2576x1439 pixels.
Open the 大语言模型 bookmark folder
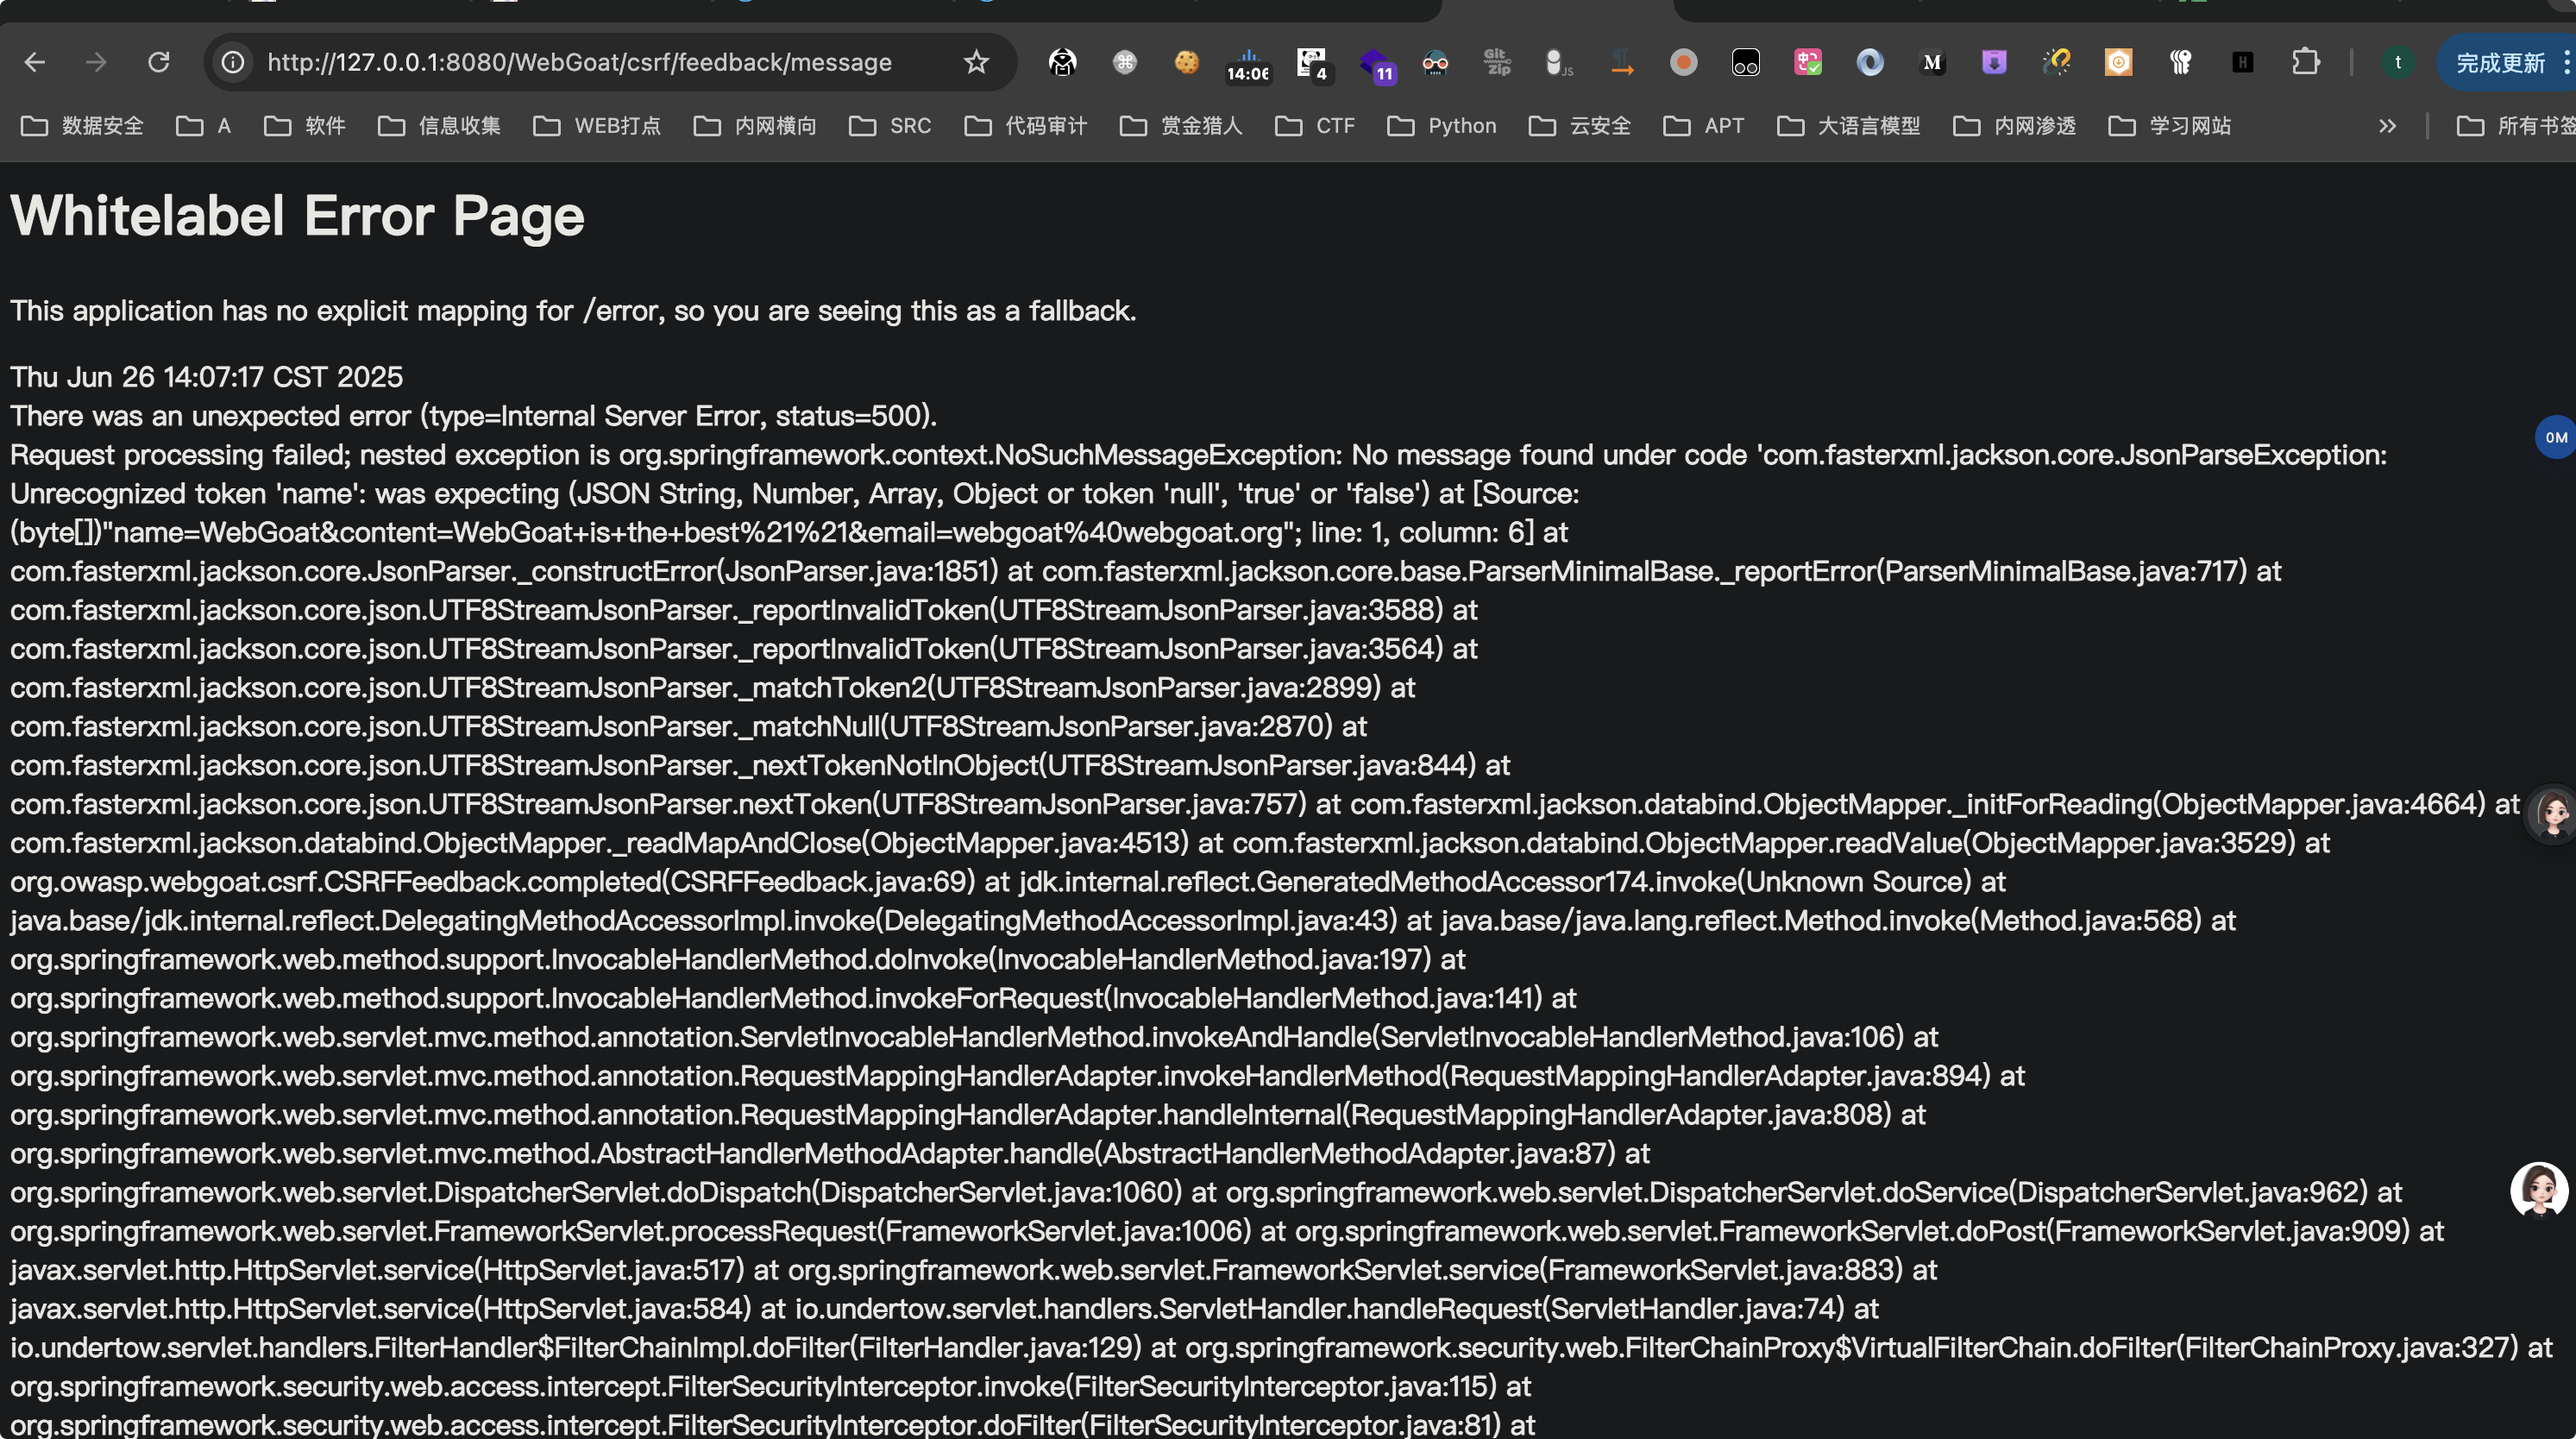(1848, 126)
